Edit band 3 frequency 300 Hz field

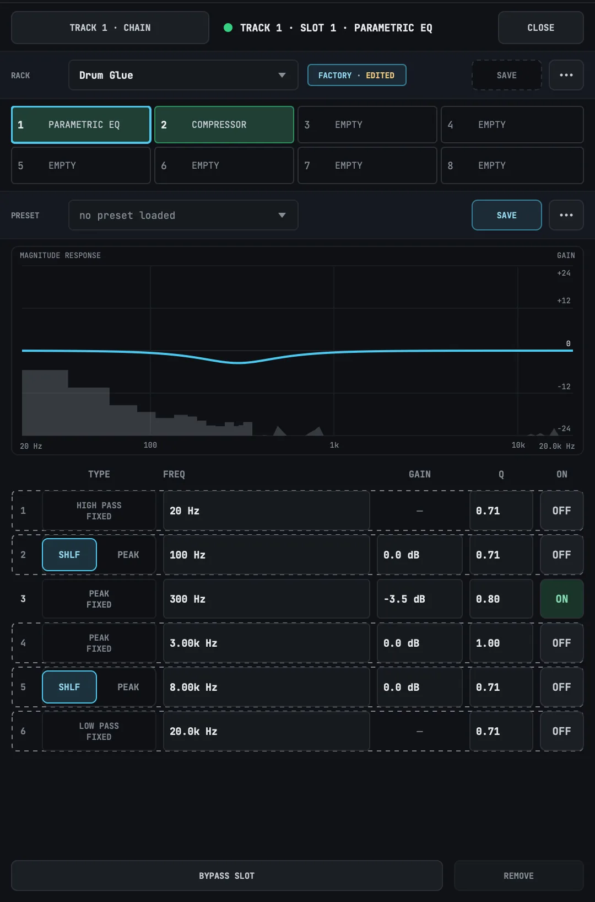267,599
